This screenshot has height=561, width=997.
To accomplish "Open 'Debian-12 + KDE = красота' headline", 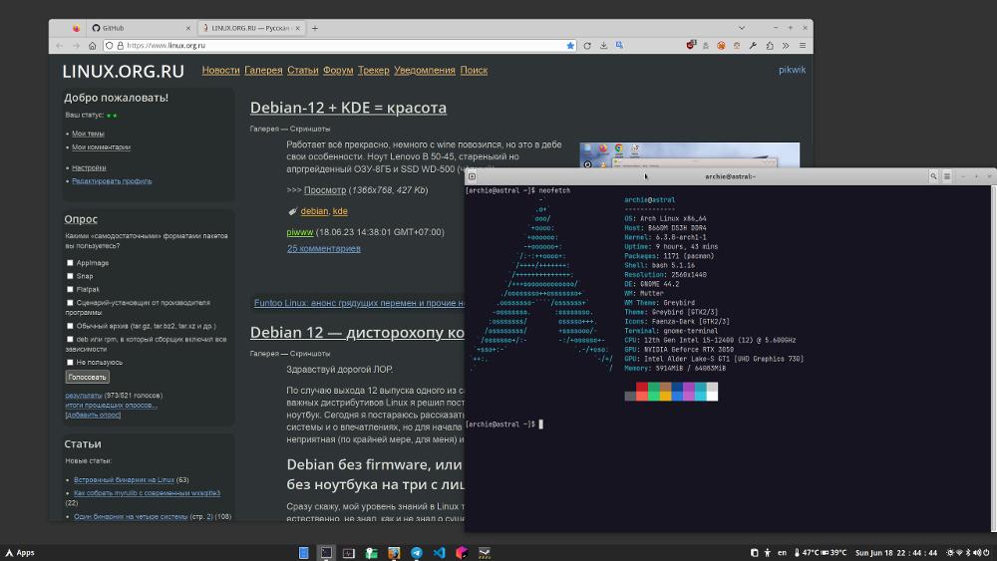I will point(348,108).
